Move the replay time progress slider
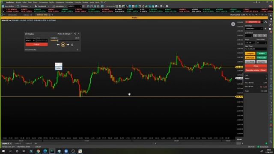This screenshot has width=274, height=154. pyautogui.click(x=58, y=41)
